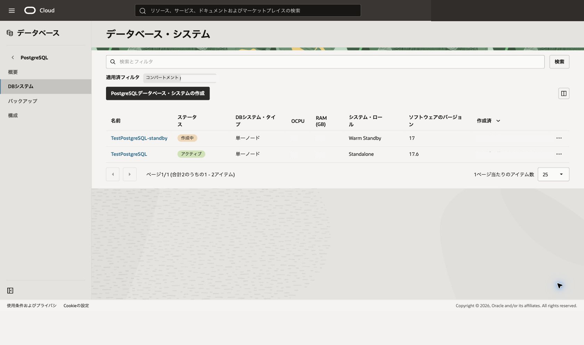Open TestPostgreSQL-standby link
Image resolution: width=584 pixels, height=345 pixels.
[x=139, y=138]
